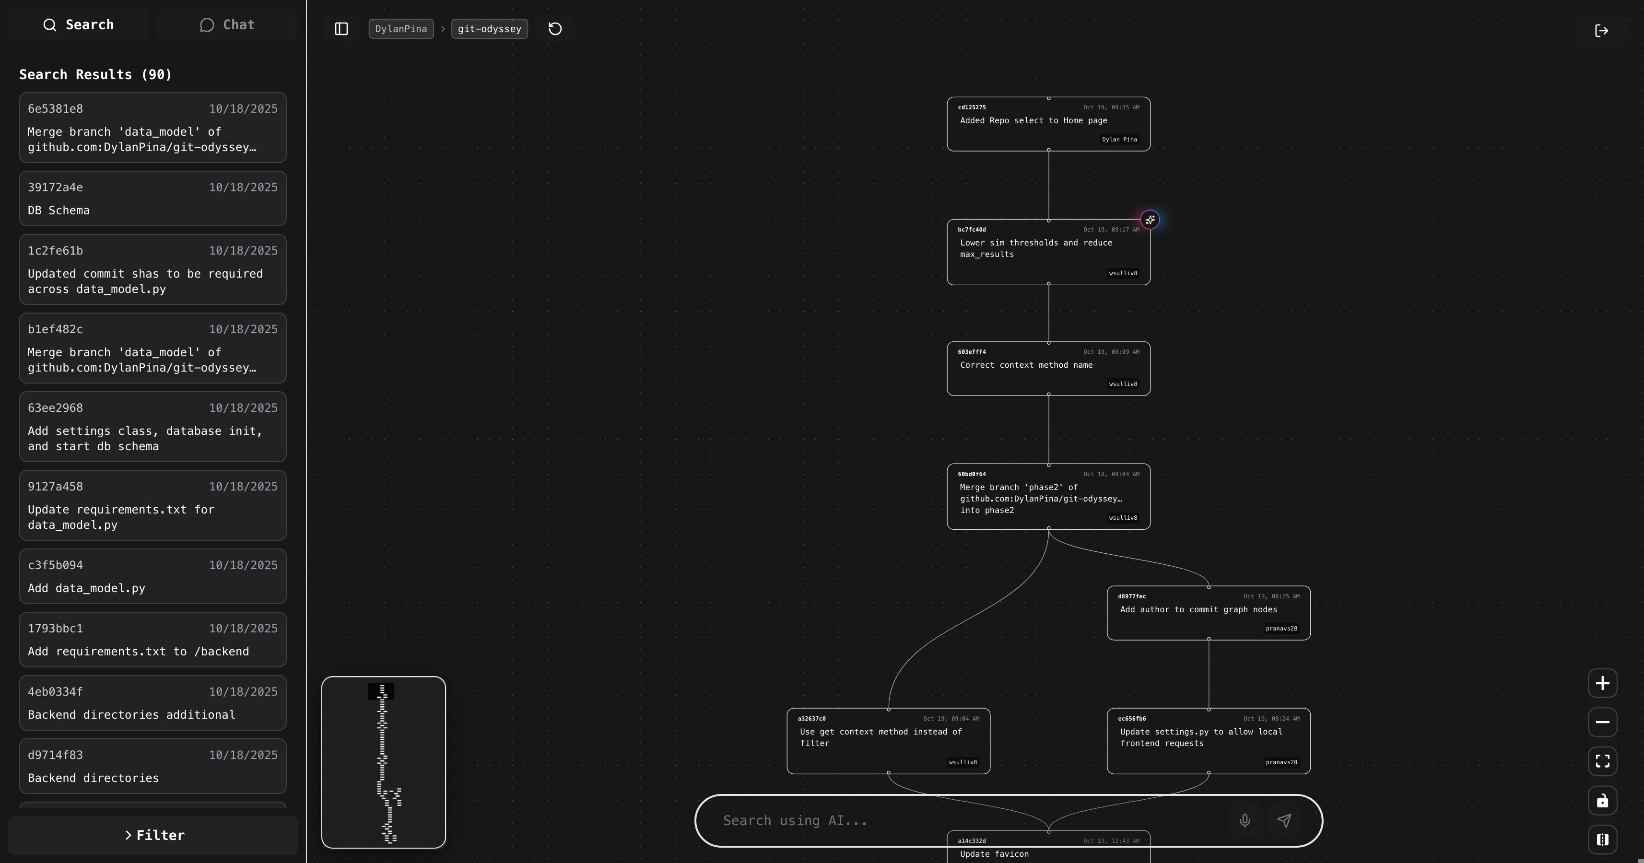Click the fit view icon
1644x863 pixels.
(x=1602, y=761)
